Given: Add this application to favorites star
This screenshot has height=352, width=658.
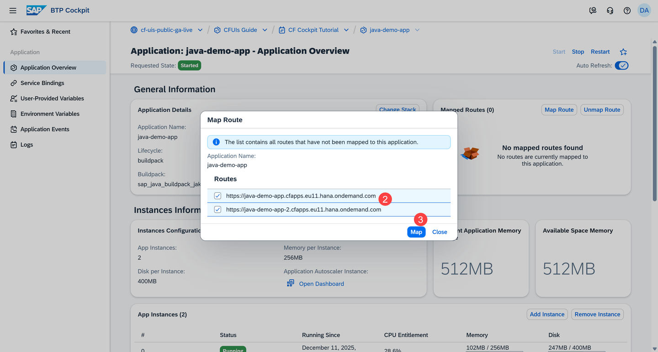Looking at the screenshot, I should tap(623, 52).
